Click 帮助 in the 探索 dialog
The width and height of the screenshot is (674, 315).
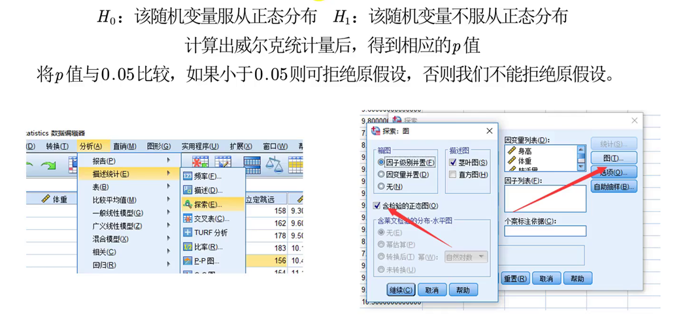pyautogui.click(x=578, y=278)
